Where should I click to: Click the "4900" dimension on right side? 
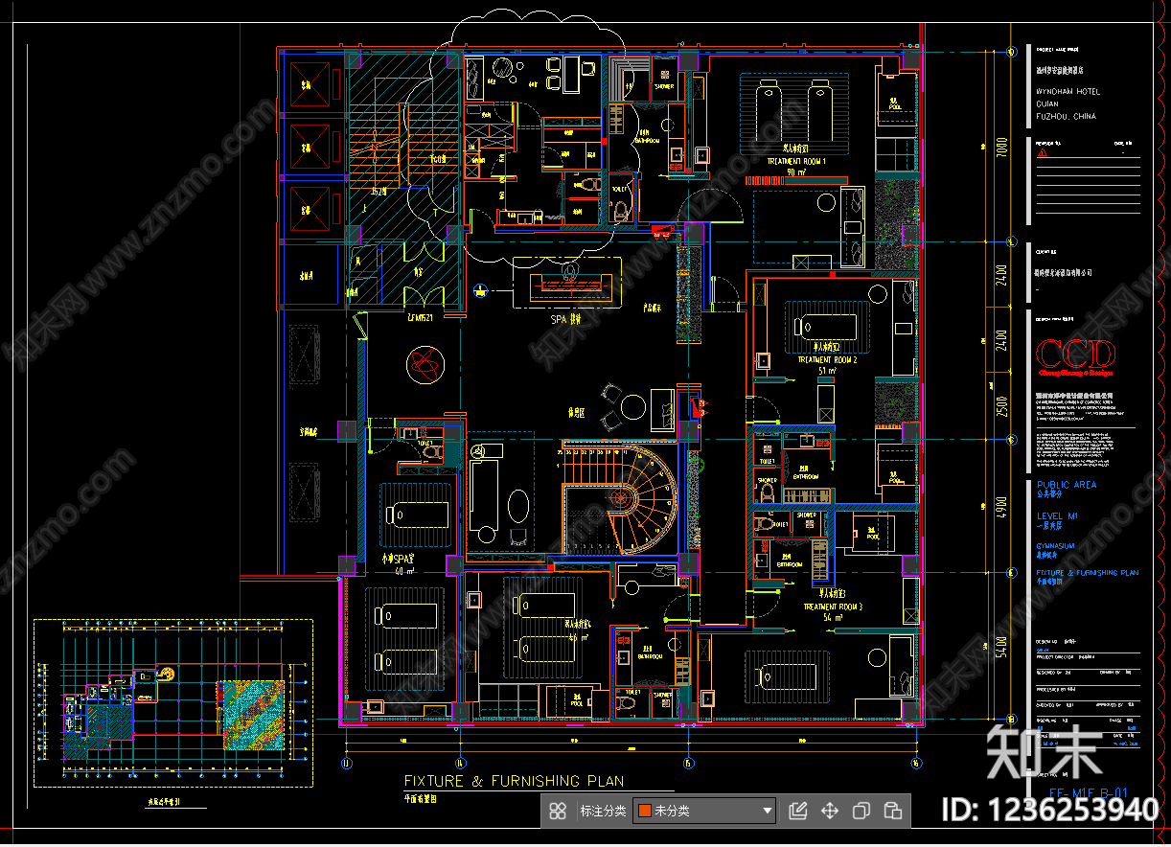[x=1001, y=505]
